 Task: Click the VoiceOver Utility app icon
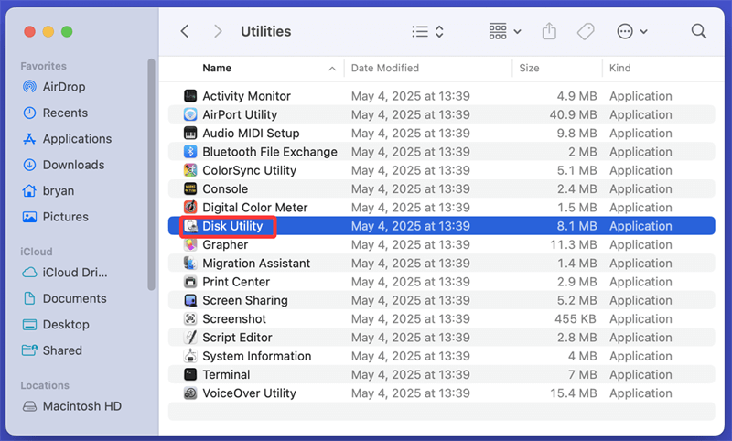pos(190,393)
